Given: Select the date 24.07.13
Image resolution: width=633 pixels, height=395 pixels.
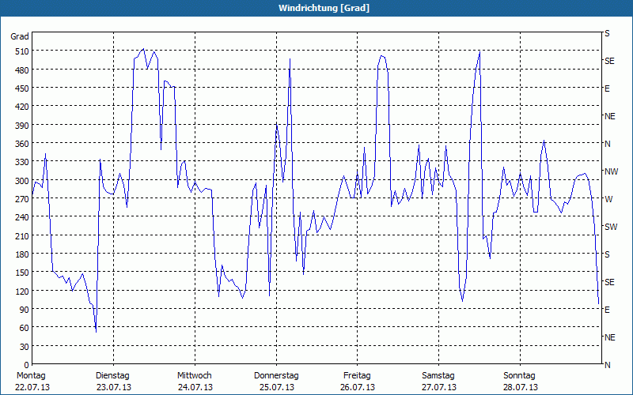Looking at the screenshot, I should click(195, 388).
